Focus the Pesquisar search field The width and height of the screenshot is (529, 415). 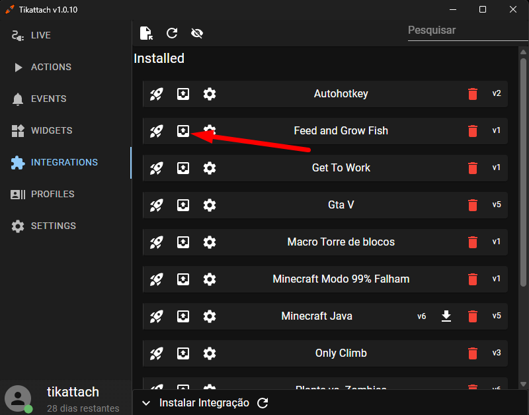[468, 30]
